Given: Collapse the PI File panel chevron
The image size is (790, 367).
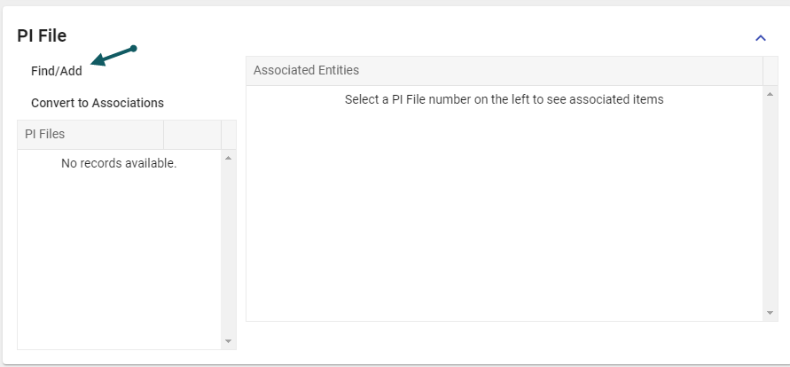Looking at the screenshot, I should 760,38.
